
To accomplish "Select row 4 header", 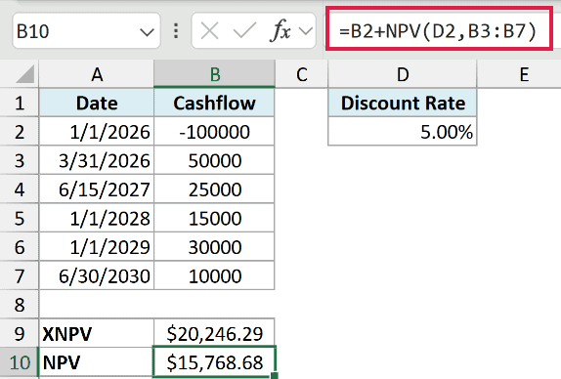I will 20,189.
